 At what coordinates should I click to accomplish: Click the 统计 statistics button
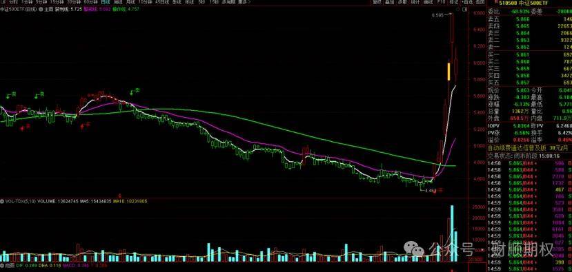click(x=415, y=2)
